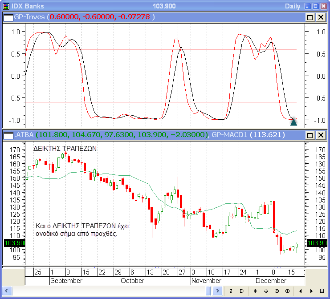Zoom out with the minus magnifier
Viewport: 330px width, 299px height.
pos(277,291)
